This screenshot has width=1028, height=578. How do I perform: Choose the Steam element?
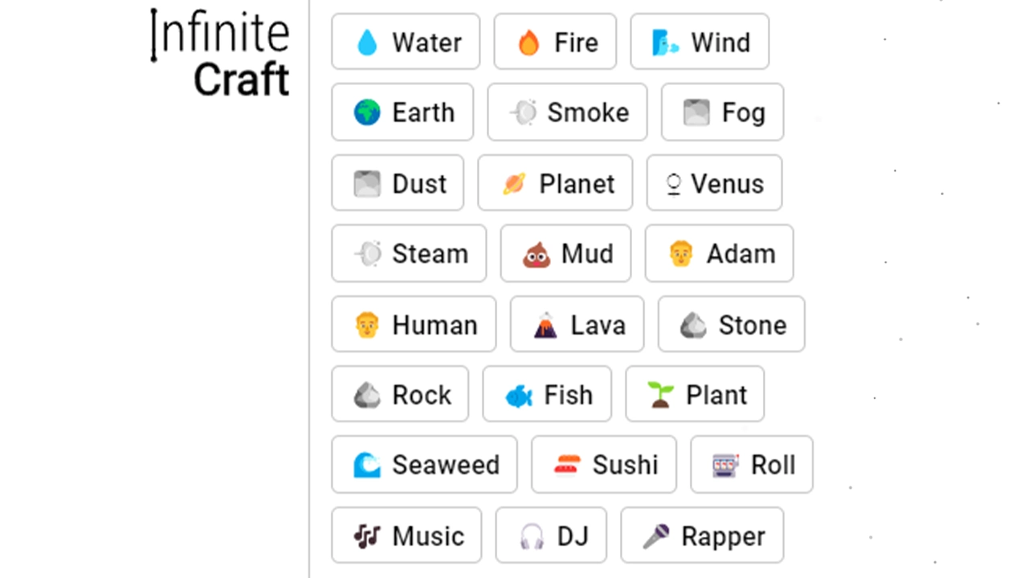click(x=409, y=254)
